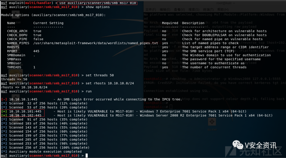Click 'Final size of exe file: 7168 bytes'
Viewport: 286px width, 158px height.
click(x=178, y=71)
